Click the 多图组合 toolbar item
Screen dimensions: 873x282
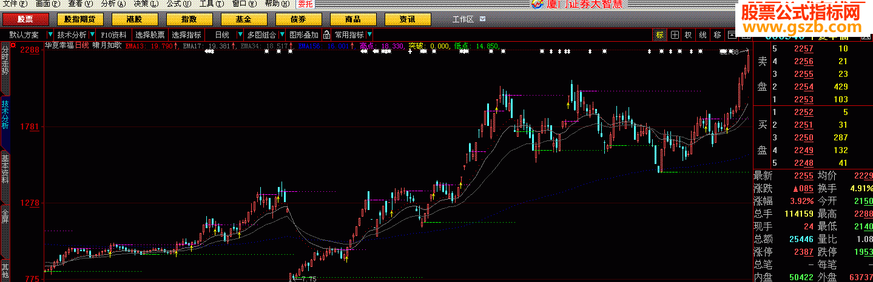[261, 35]
